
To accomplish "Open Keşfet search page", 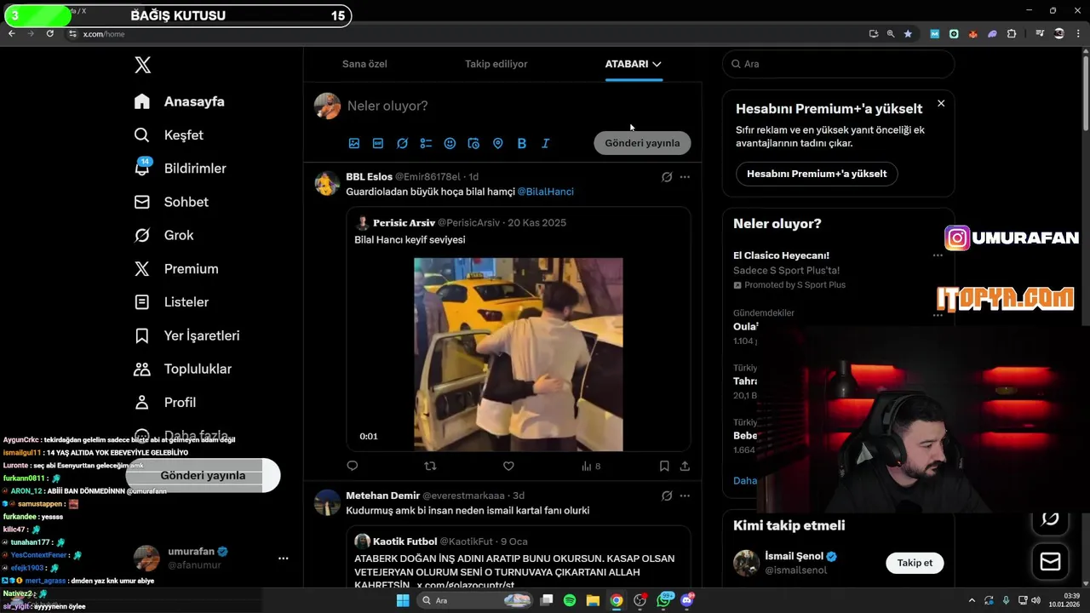I will coord(169,135).
